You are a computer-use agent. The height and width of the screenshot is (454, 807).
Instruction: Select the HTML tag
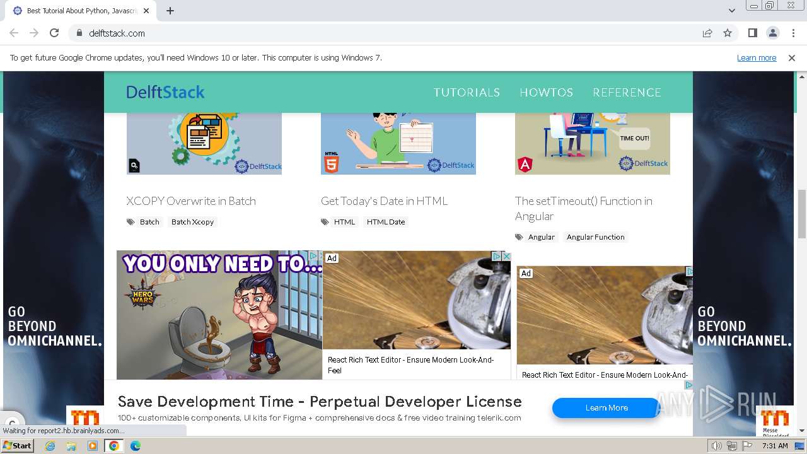[344, 222]
